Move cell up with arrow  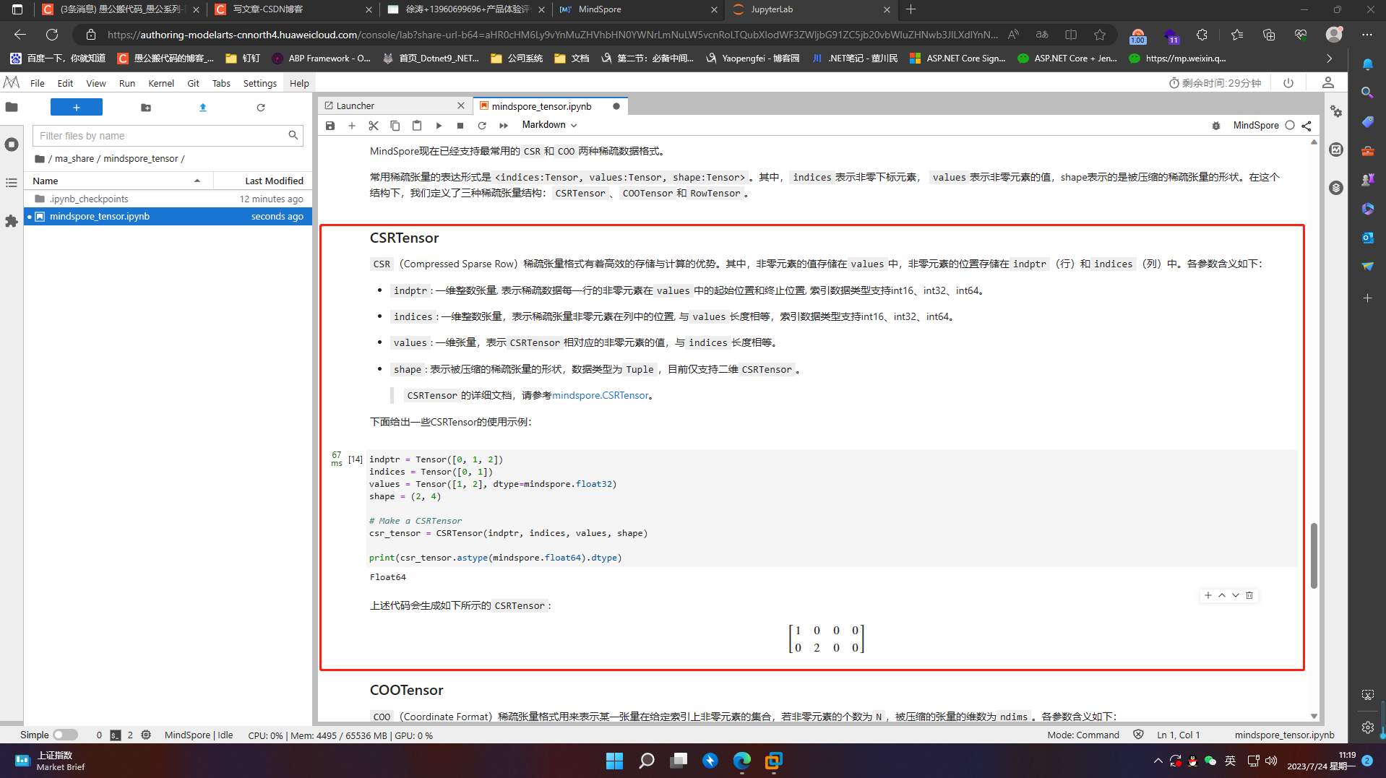[1222, 595]
